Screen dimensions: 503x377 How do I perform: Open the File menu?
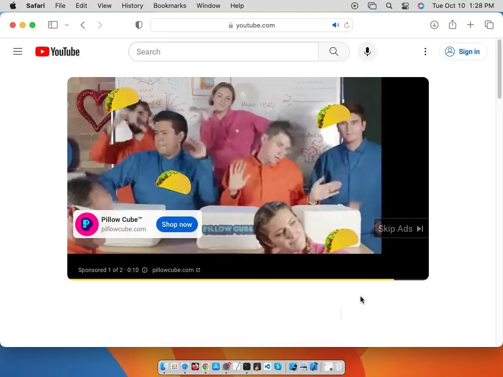tap(60, 6)
